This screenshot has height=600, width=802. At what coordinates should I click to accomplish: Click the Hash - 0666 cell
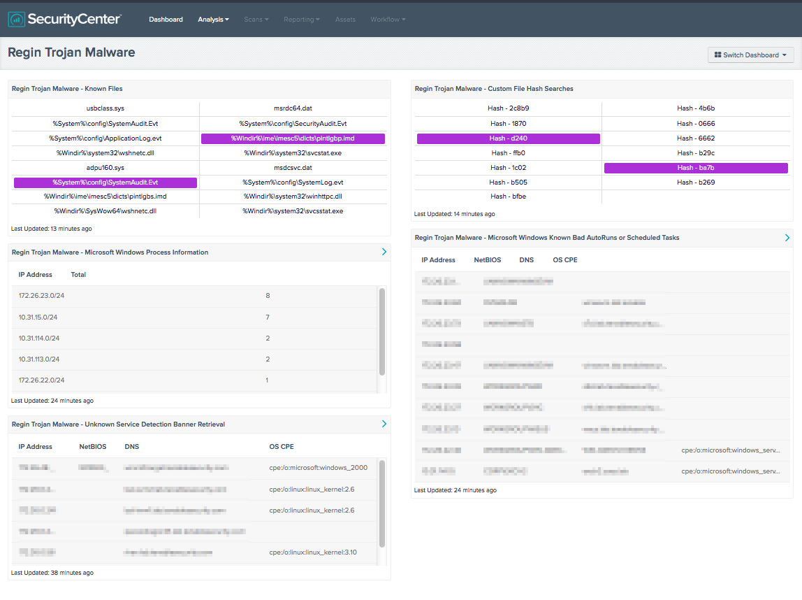tap(696, 123)
